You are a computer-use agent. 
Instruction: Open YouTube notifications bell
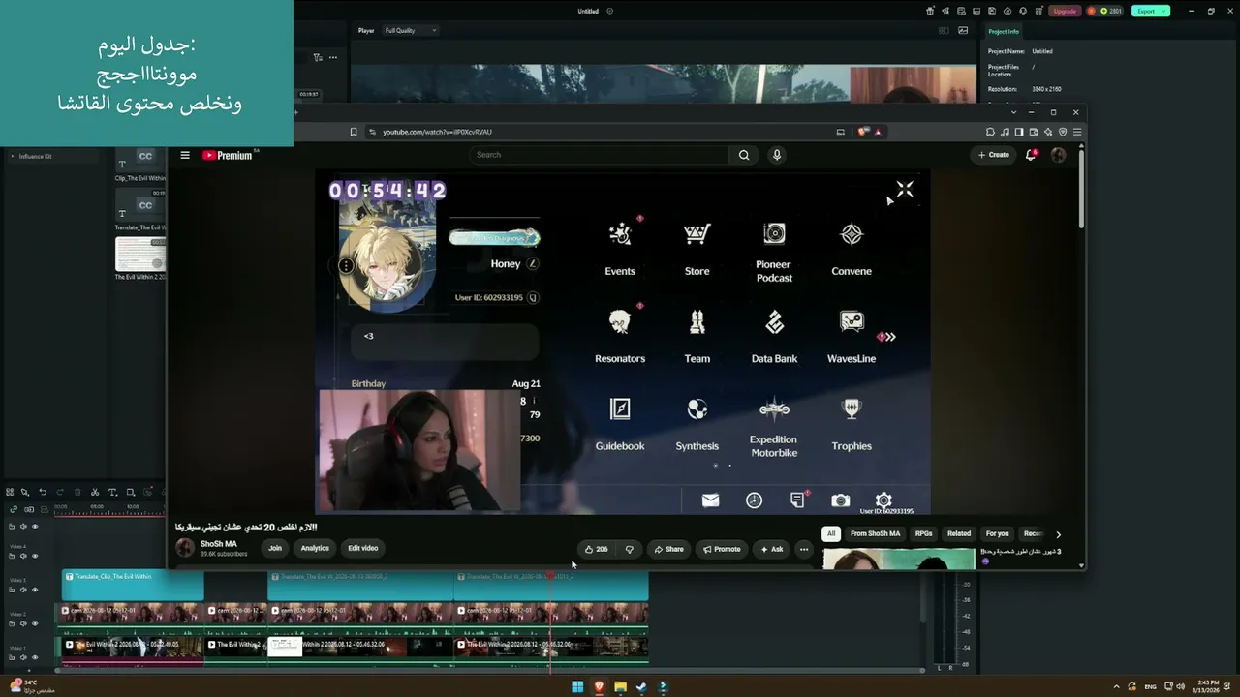[1031, 155]
